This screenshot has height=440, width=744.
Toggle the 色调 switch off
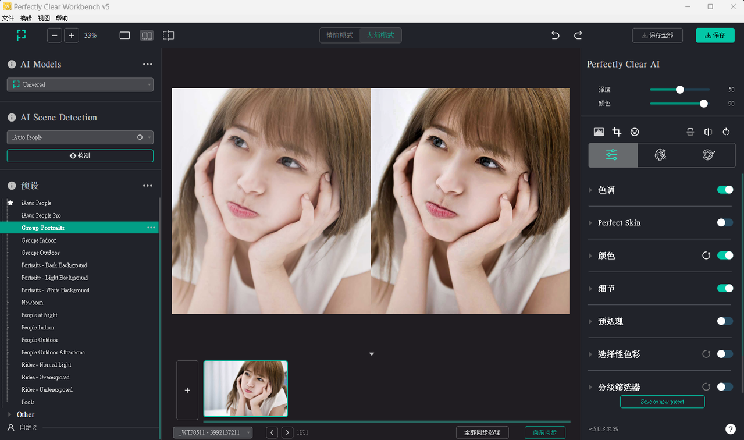[x=725, y=190]
